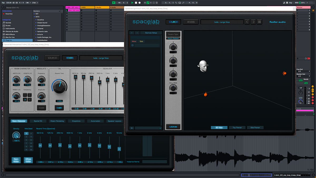This screenshot has width=316, height=178.
Task: Click the 500 Hz equalizer fader
Action: tap(100, 82)
